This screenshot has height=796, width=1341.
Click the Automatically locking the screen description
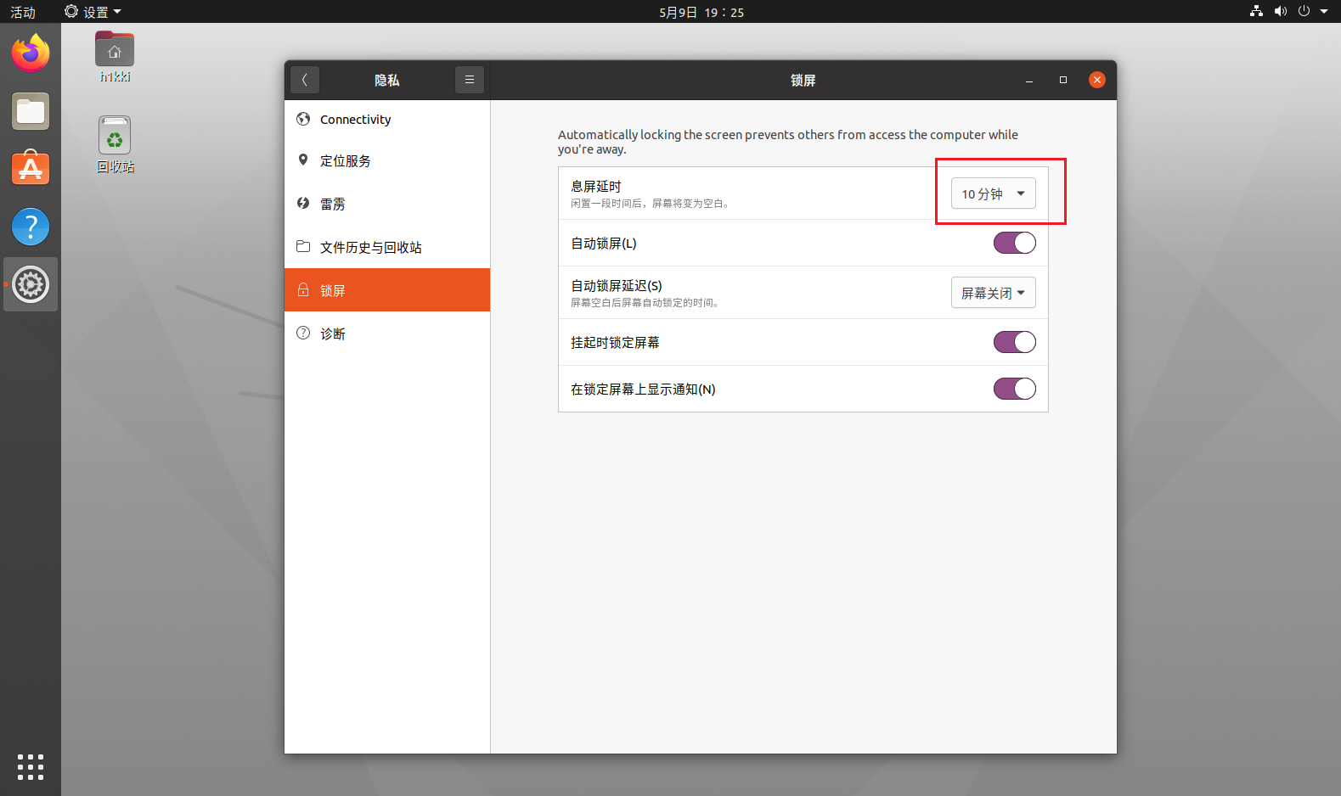click(x=788, y=142)
